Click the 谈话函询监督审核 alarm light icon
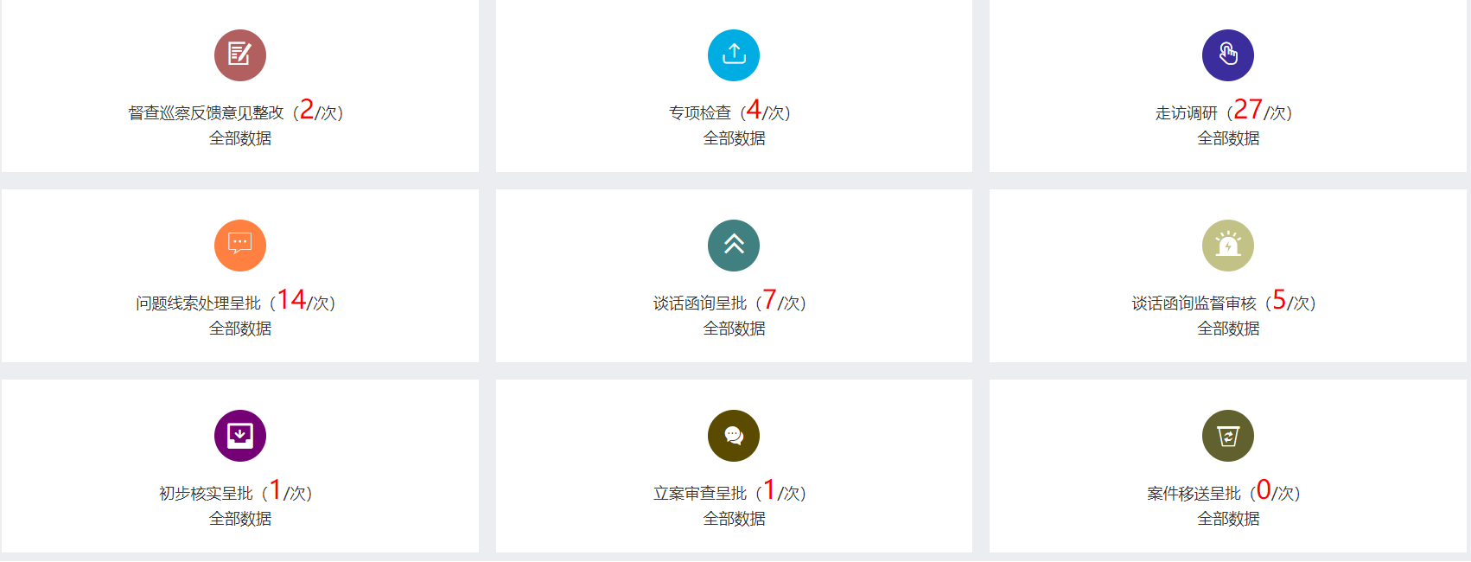1471x562 pixels. pos(1227,246)
